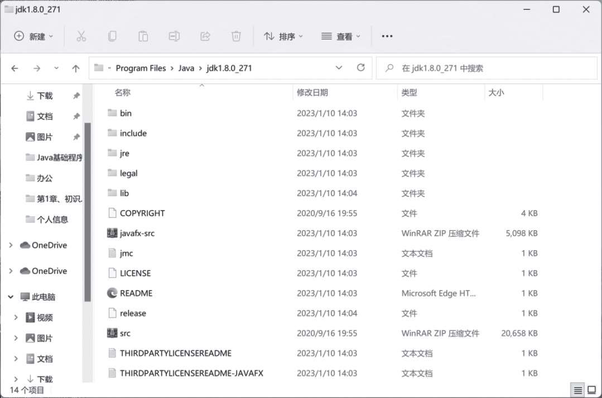The image size is (602, 398).
Task: Click the Share icon in toolbar
Action: (205, 36)
